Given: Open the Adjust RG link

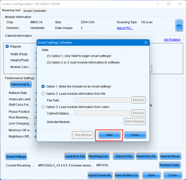Looking at the screenshot, I should point(125,28).
